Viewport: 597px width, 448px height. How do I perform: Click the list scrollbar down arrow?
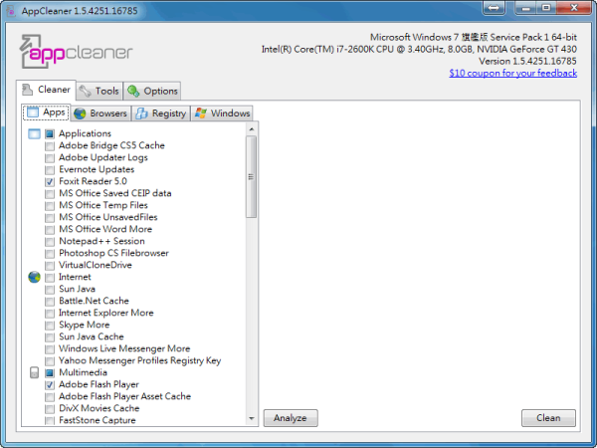(x=252, y=418)
